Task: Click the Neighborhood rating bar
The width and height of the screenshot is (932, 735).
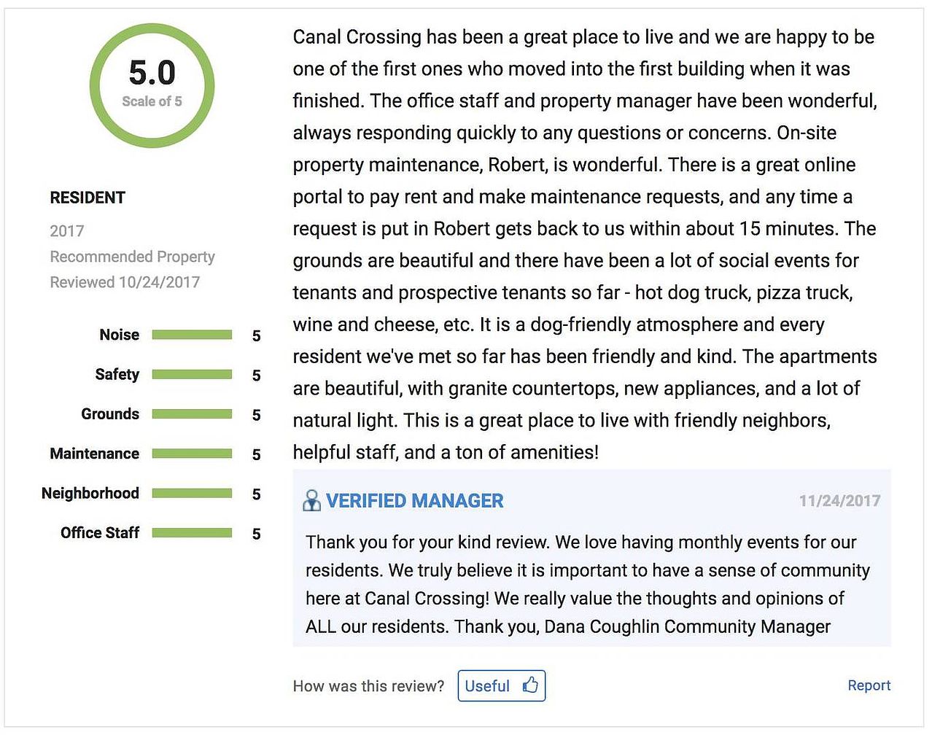Action: click(x=192, y=493)
